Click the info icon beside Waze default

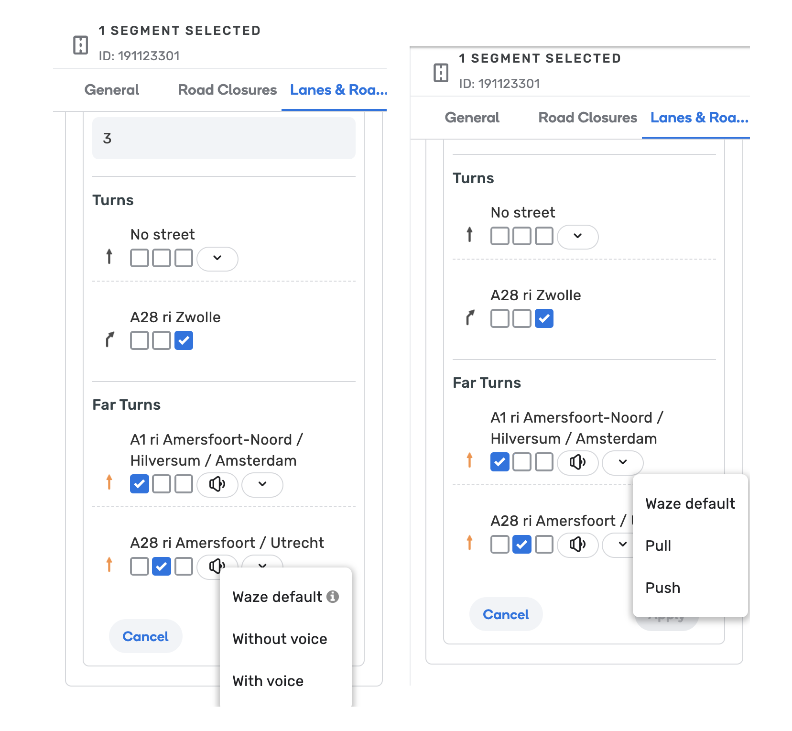point(333,597)
